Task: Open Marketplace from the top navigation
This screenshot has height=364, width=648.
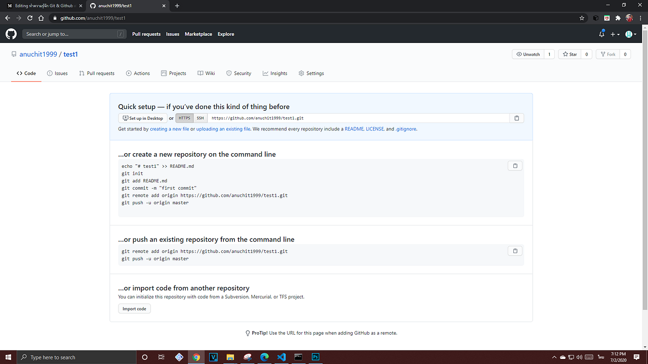Action: tap(198, 34)
